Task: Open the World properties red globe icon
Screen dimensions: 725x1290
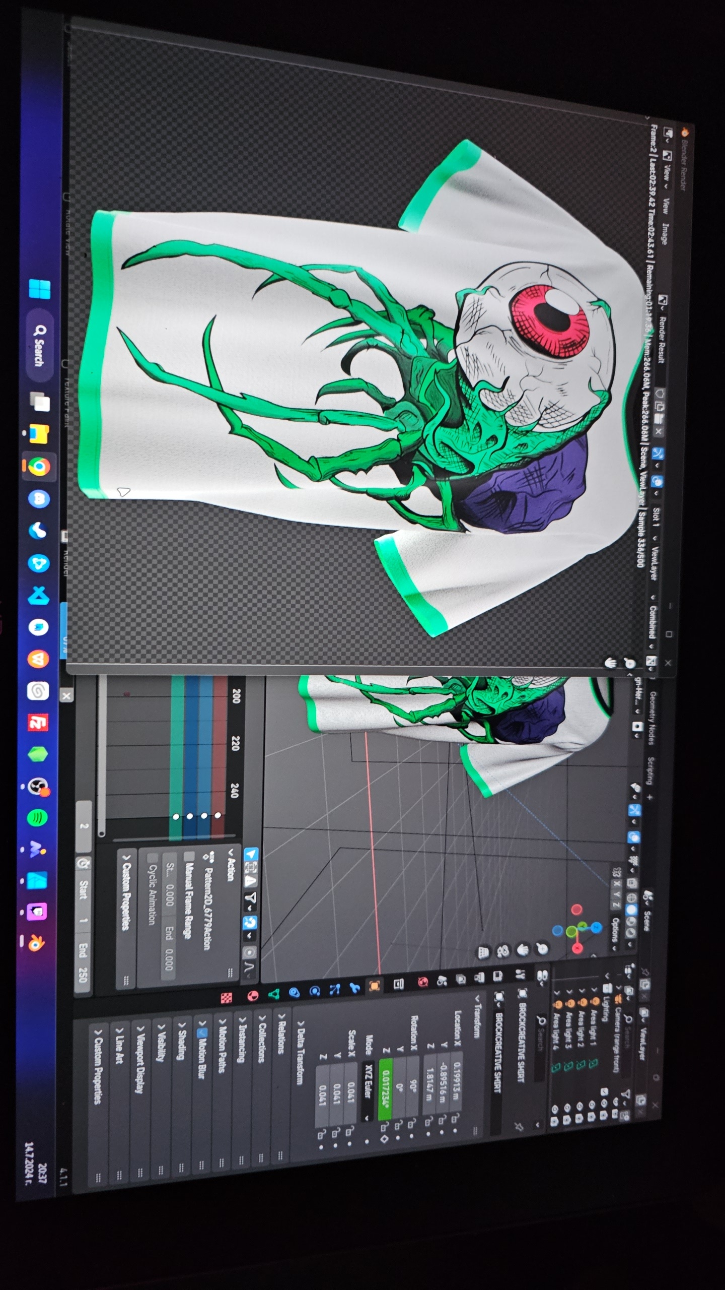Action: pyautogui.click(x=422, y=982)
